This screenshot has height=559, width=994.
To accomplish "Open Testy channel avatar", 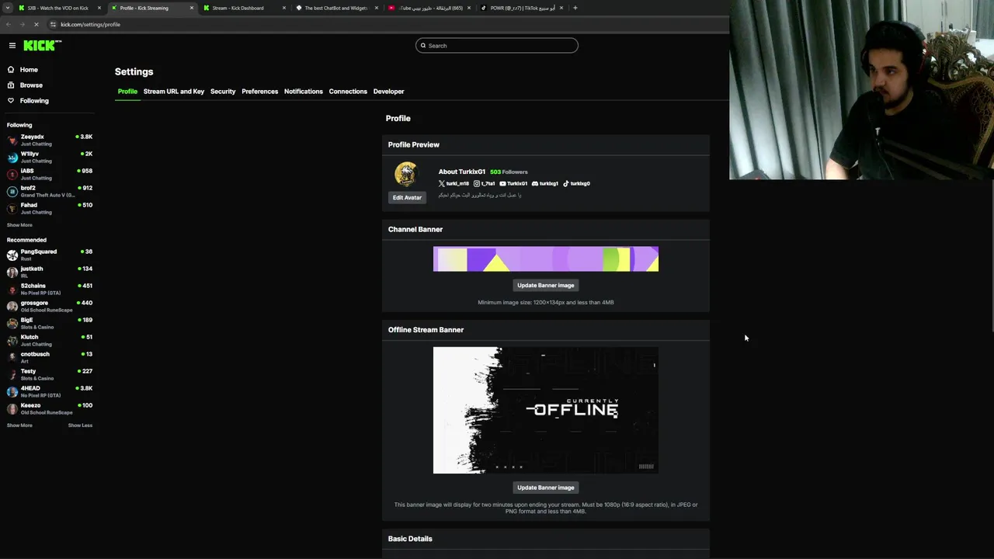I will coord(12,374).
